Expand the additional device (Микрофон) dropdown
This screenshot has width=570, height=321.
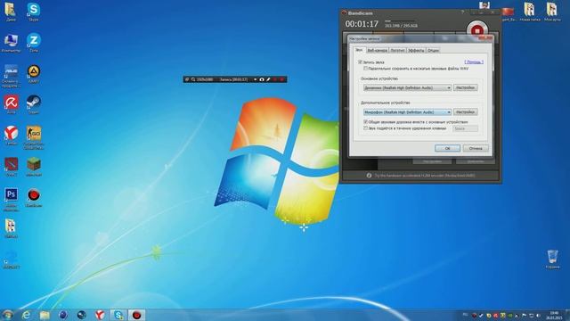click(x=407, y=112)
